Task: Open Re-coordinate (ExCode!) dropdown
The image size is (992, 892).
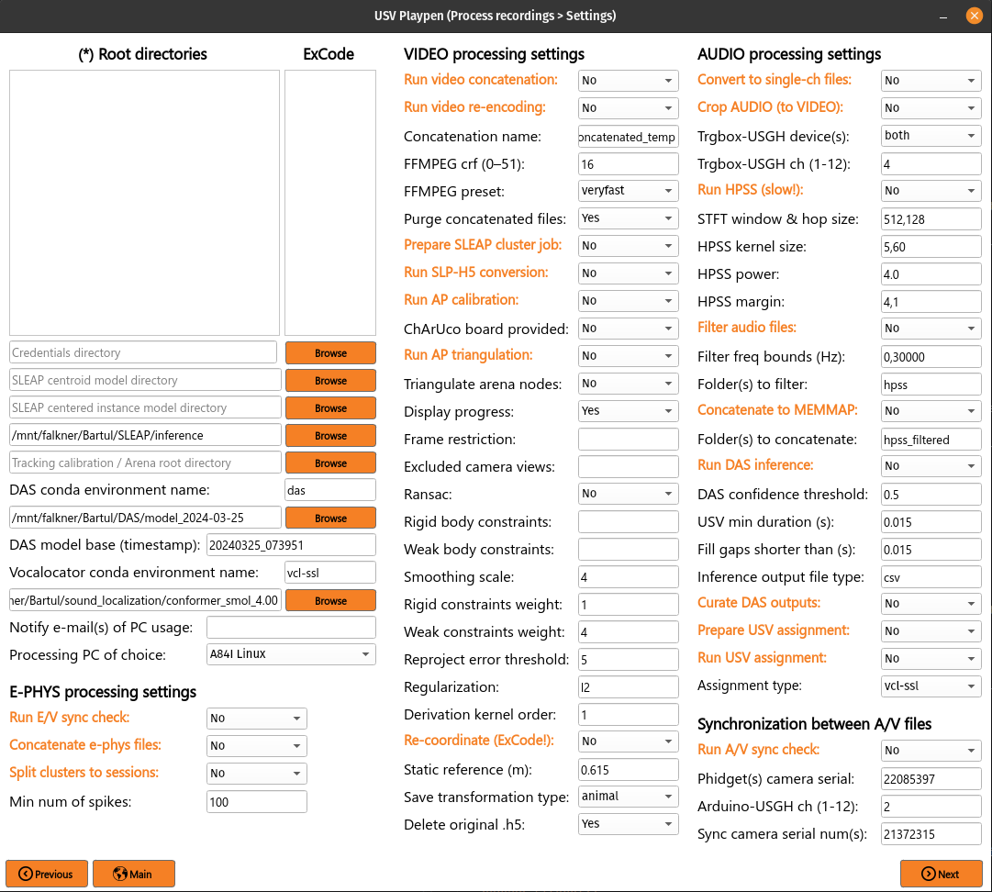Action: 628,741
